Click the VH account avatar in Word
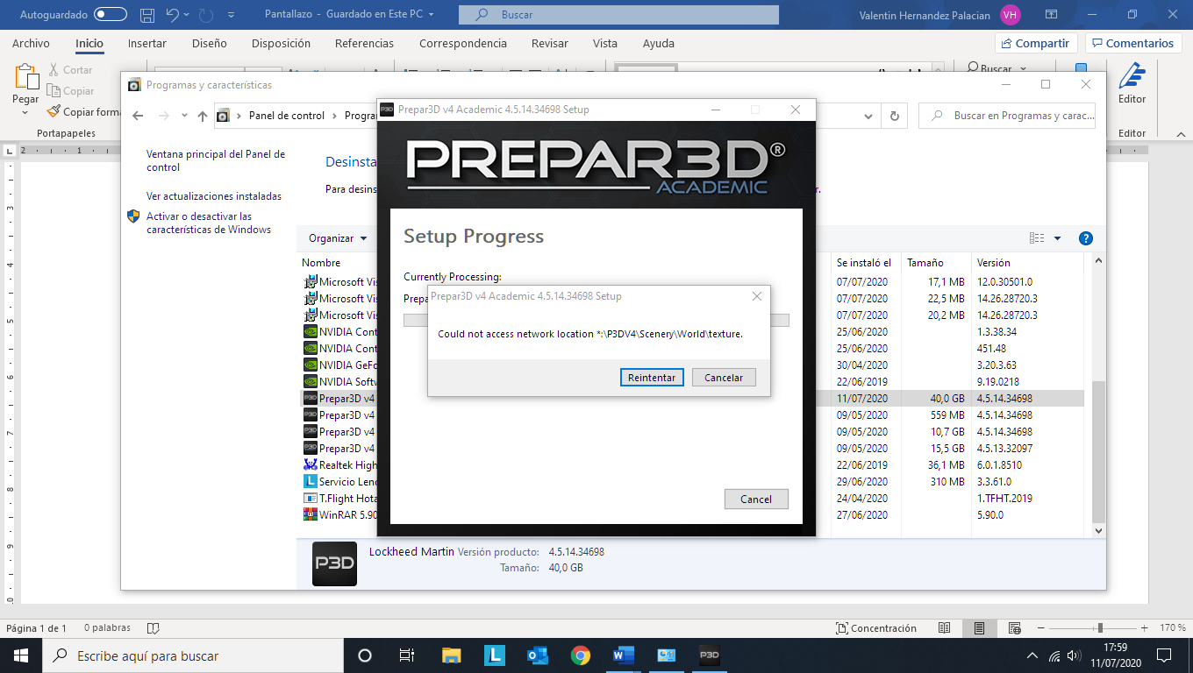Image resolution: width=1193 pixels, height=673 pixels. (1011, 15)
